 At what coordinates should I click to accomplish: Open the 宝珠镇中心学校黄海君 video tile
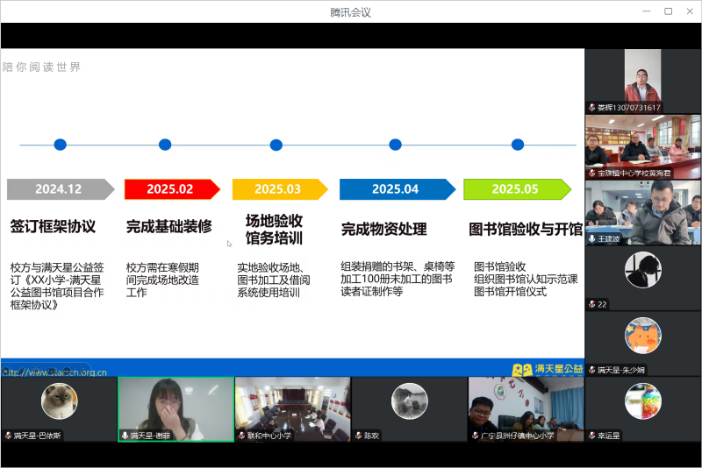pyautogui.click(x=643, y=147)
